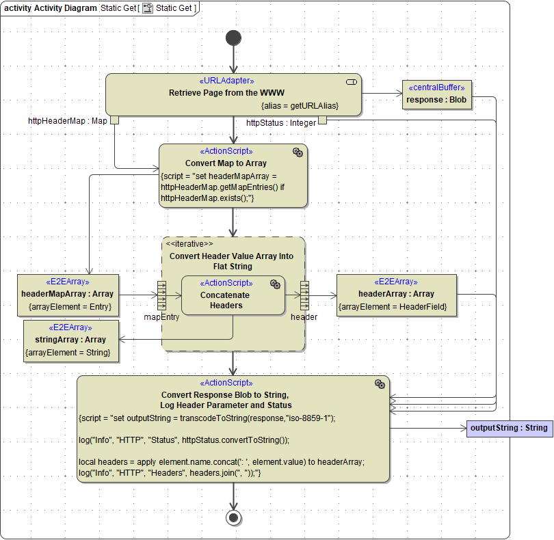The image size is (554, 540).
Task: Click gears icon on Convert Map to Array
Action: point(298,152)
